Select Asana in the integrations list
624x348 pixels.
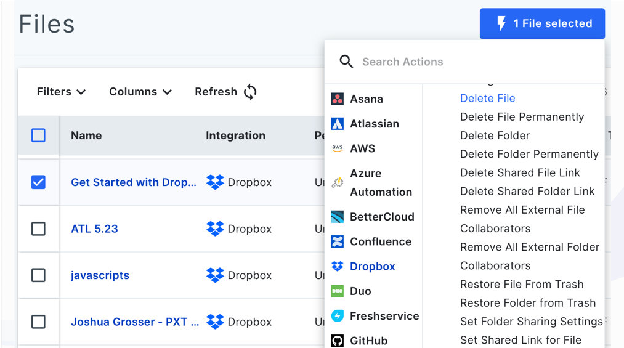click(x=367, y=99)
